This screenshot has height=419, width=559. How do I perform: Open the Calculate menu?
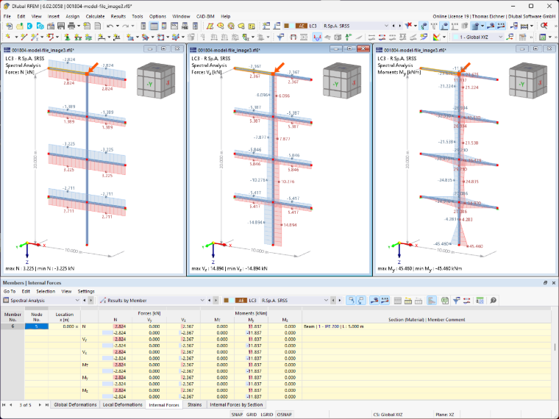pos(95,16)
